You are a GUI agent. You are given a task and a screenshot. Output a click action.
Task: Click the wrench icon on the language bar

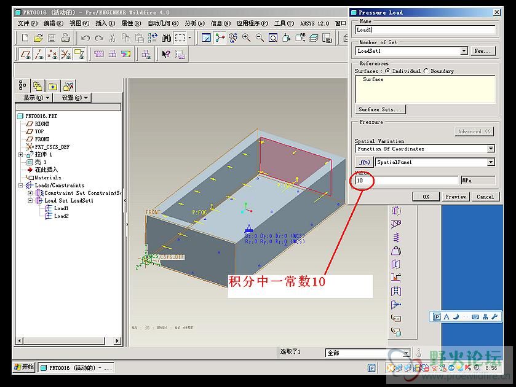click(494, 316)
